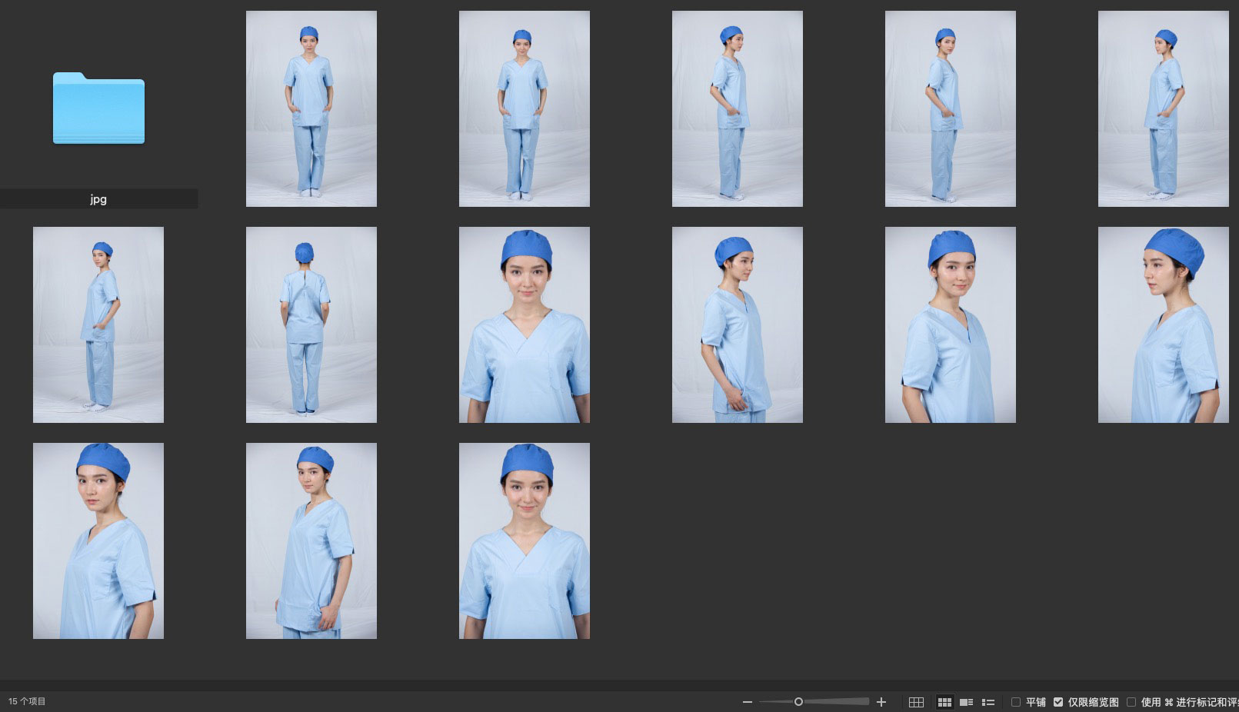Uncheck the 仅限缩览图 checkbox

(x=1058, y=702)
